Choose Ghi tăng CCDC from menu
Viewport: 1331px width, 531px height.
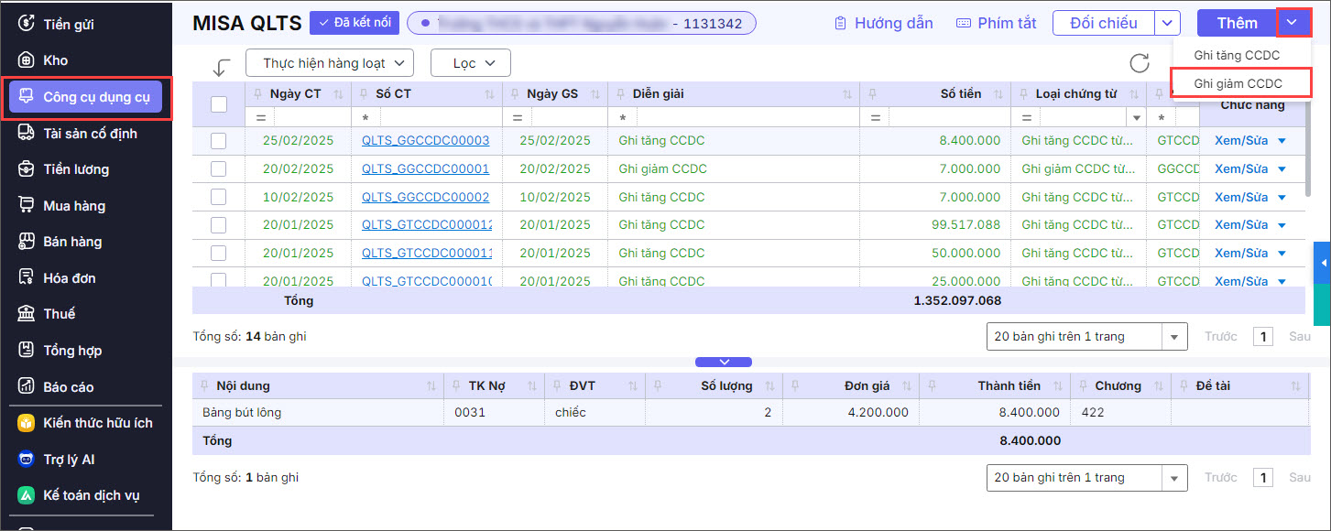tap(1237, 56)
